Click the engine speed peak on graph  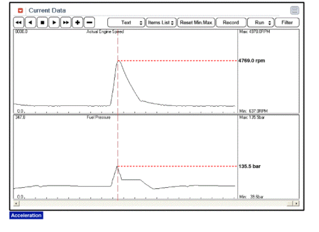pos(118,61)
